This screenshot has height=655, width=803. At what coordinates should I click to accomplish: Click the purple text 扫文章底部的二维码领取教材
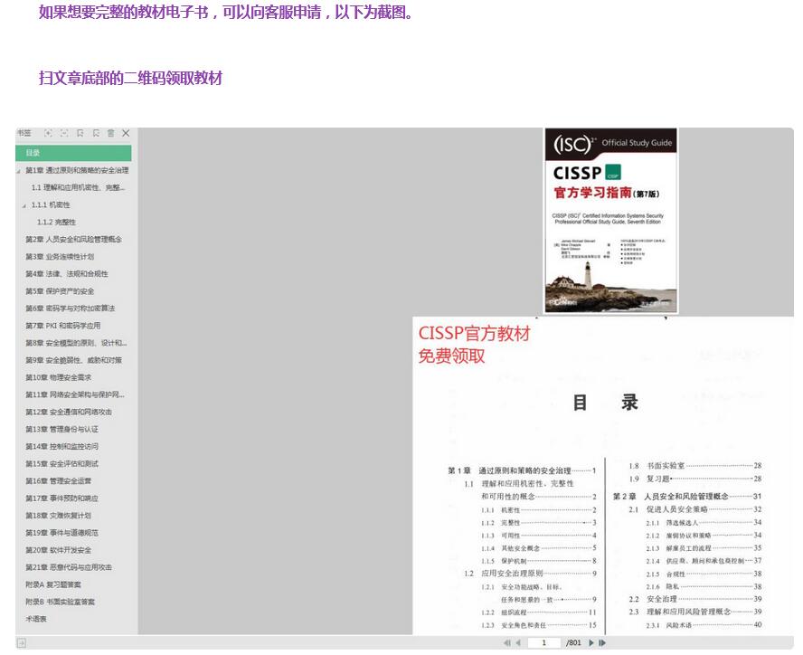tap(130, 78)
